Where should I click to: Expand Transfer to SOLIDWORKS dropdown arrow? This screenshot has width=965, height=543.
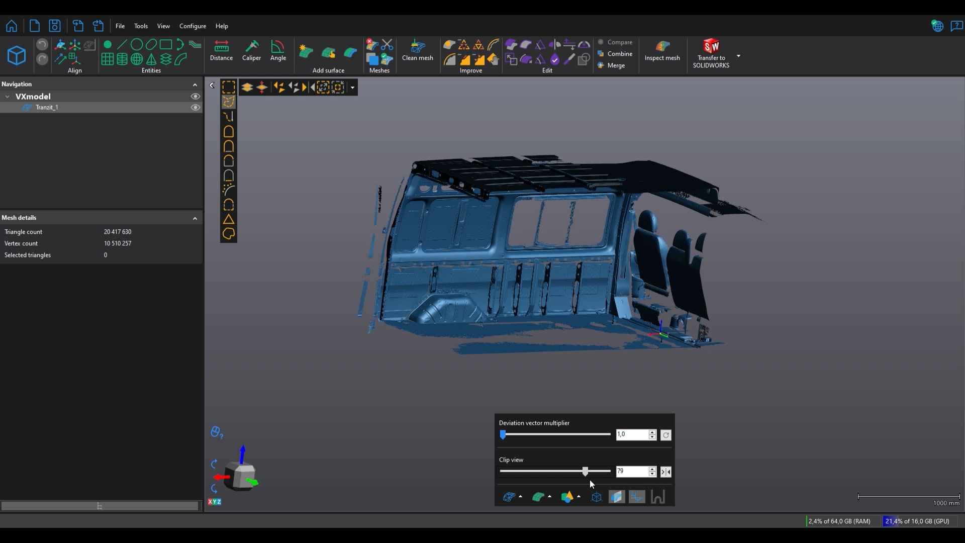pos(738,56)
